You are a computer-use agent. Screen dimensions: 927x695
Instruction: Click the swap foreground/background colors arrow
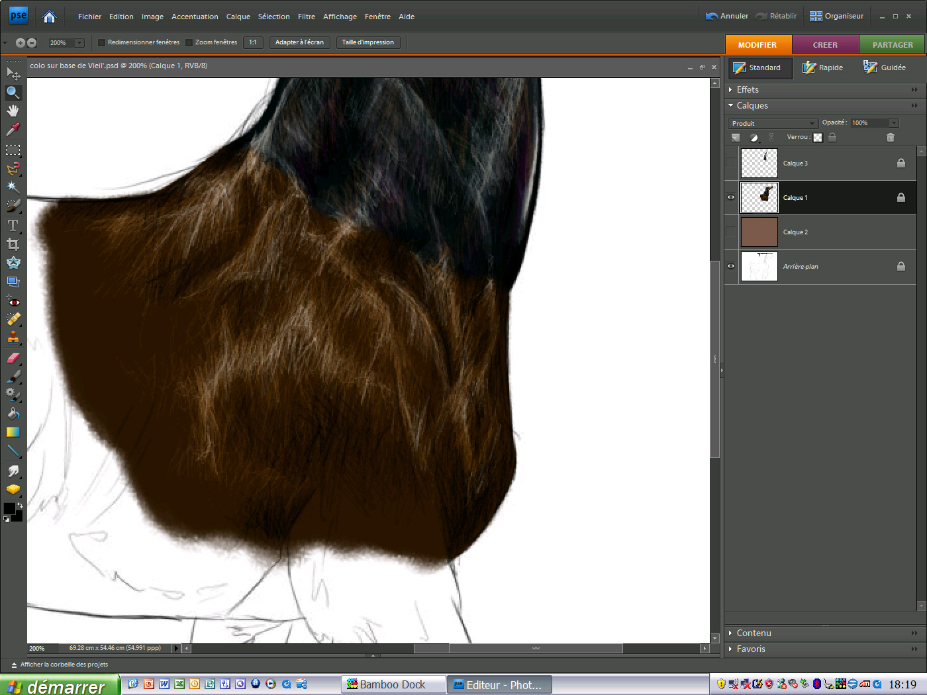[x=20, y=505]
